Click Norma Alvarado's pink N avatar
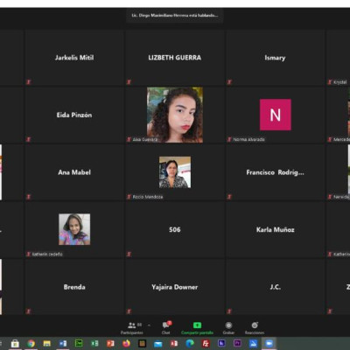This screenshot has width=350, height=350. [x=276, y=115]
